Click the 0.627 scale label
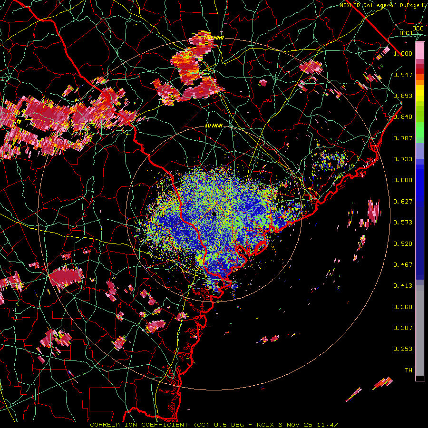The width and height of the screenshot is (428, 428). click(403, 202)
